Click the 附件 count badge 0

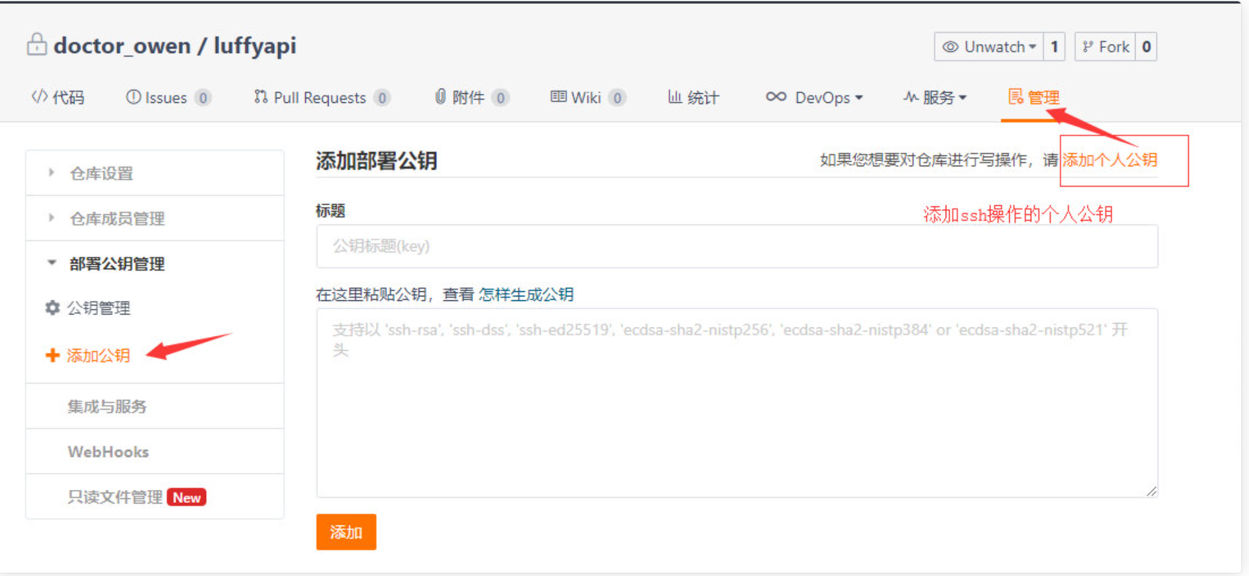pyautogui.click(x=500, y=97)
